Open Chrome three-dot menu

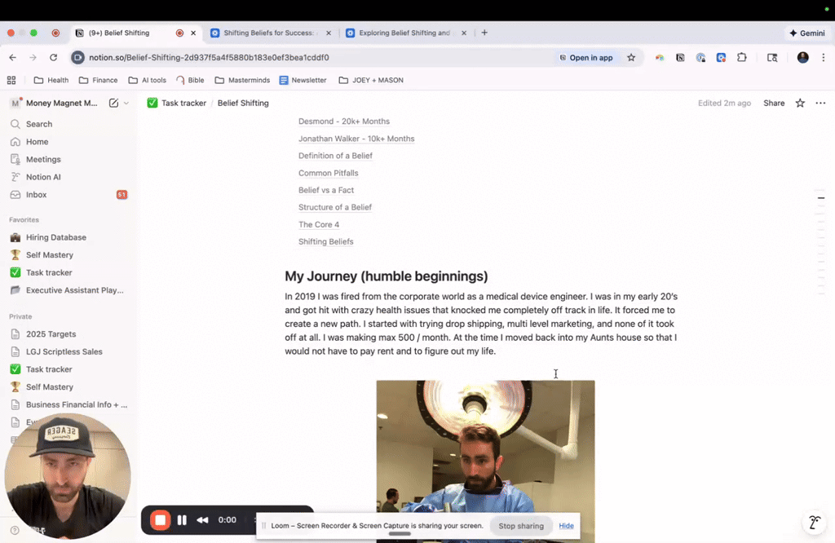point(824,58)
